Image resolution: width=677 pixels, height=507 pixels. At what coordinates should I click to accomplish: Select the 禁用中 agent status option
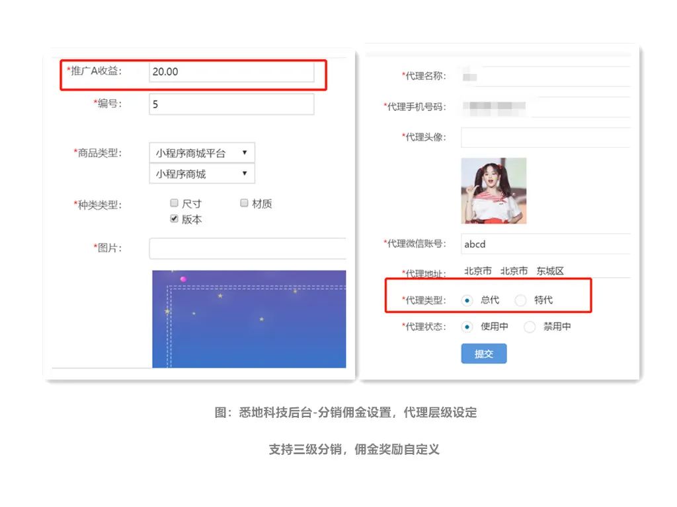click(x=529, y=327)
